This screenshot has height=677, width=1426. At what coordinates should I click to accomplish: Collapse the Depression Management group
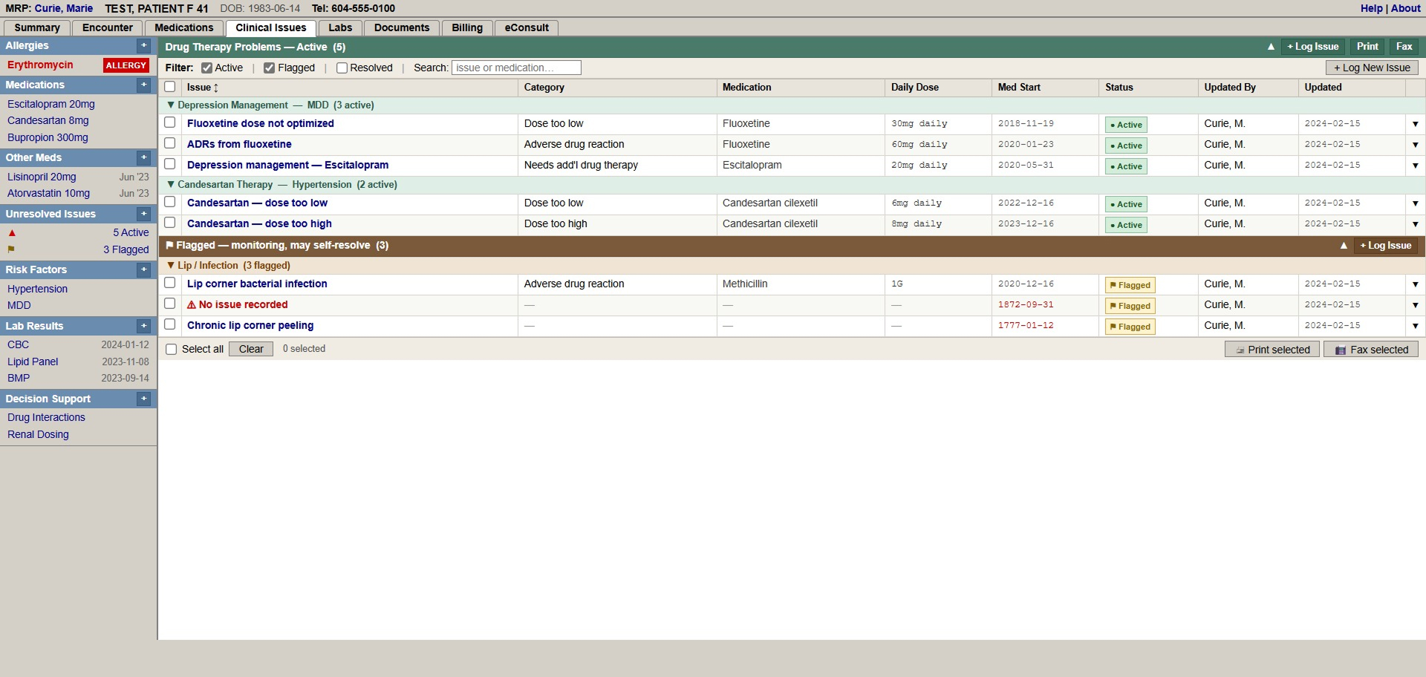(x=171, y=105)
